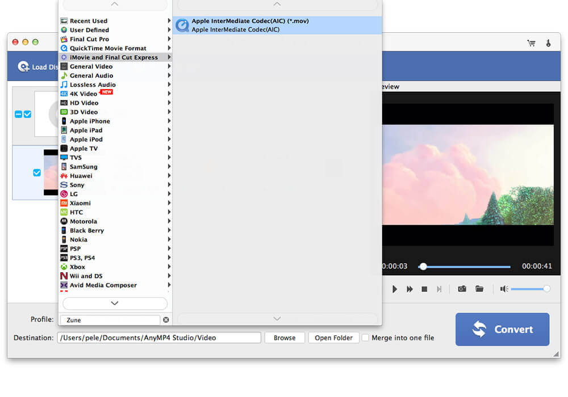Image resolution: width=568 pixels, height=397 pixels.
Task: Click the preview video frame
Action: pyautogui.click(x=467, y=175)
